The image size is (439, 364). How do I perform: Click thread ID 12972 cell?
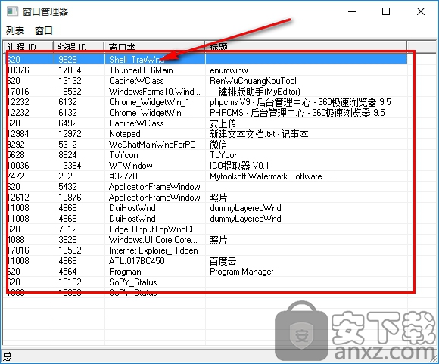pyautogui.click(x=70, y=134)
